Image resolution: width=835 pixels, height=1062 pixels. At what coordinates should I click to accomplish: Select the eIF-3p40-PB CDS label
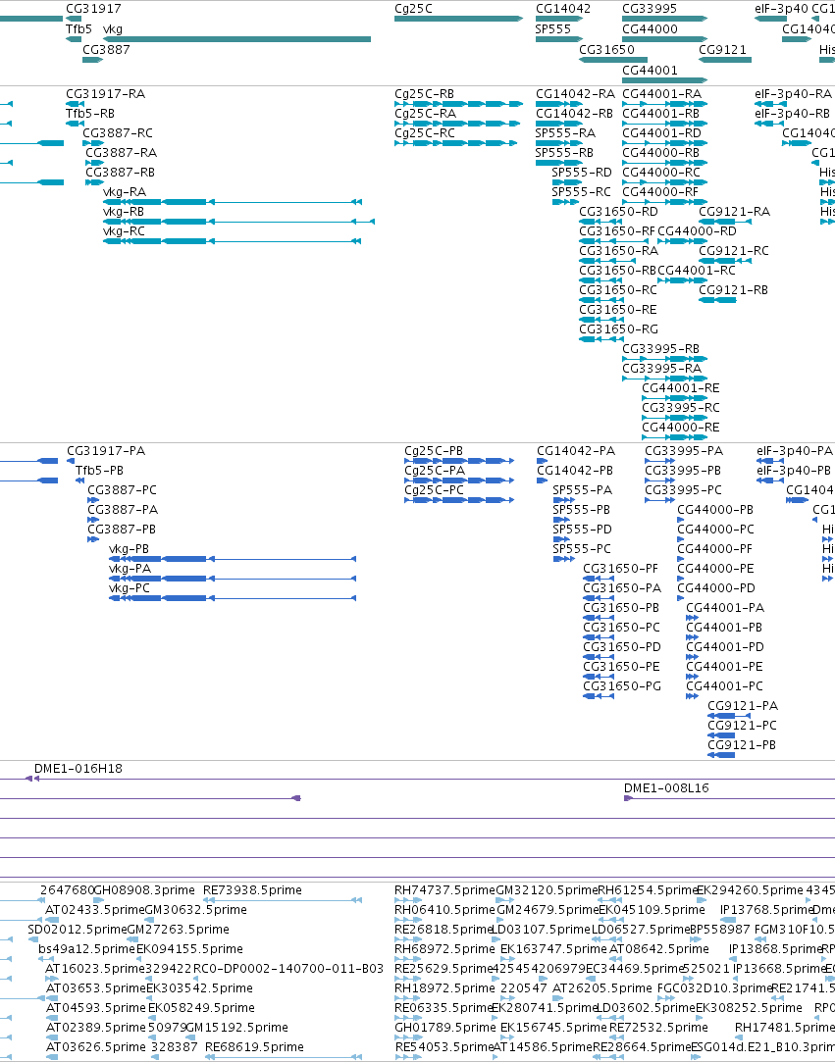(794, 470)
